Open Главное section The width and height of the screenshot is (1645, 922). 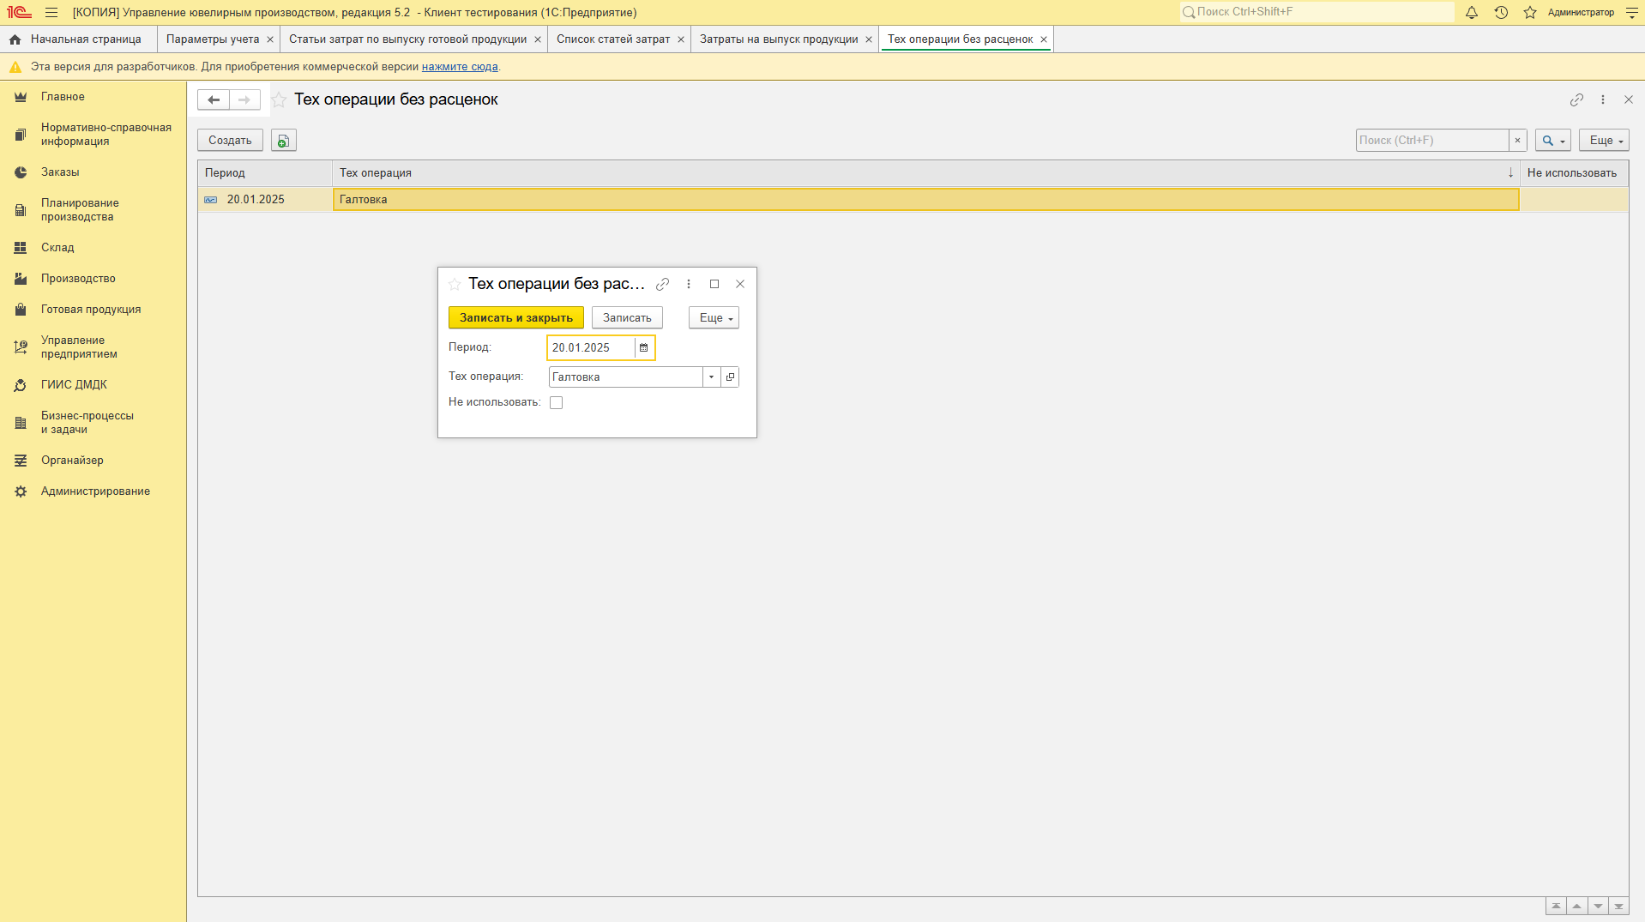coord(93,97)
